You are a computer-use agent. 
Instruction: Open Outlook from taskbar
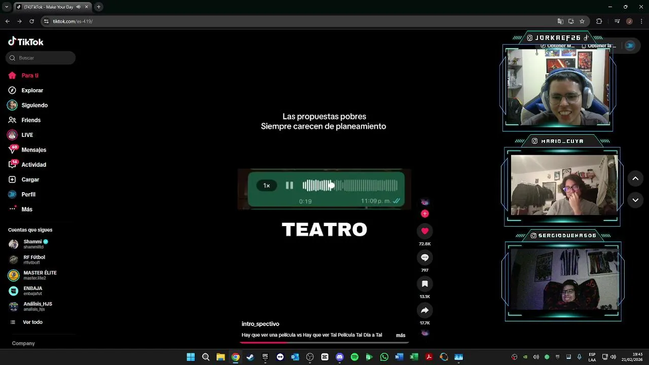295,357
